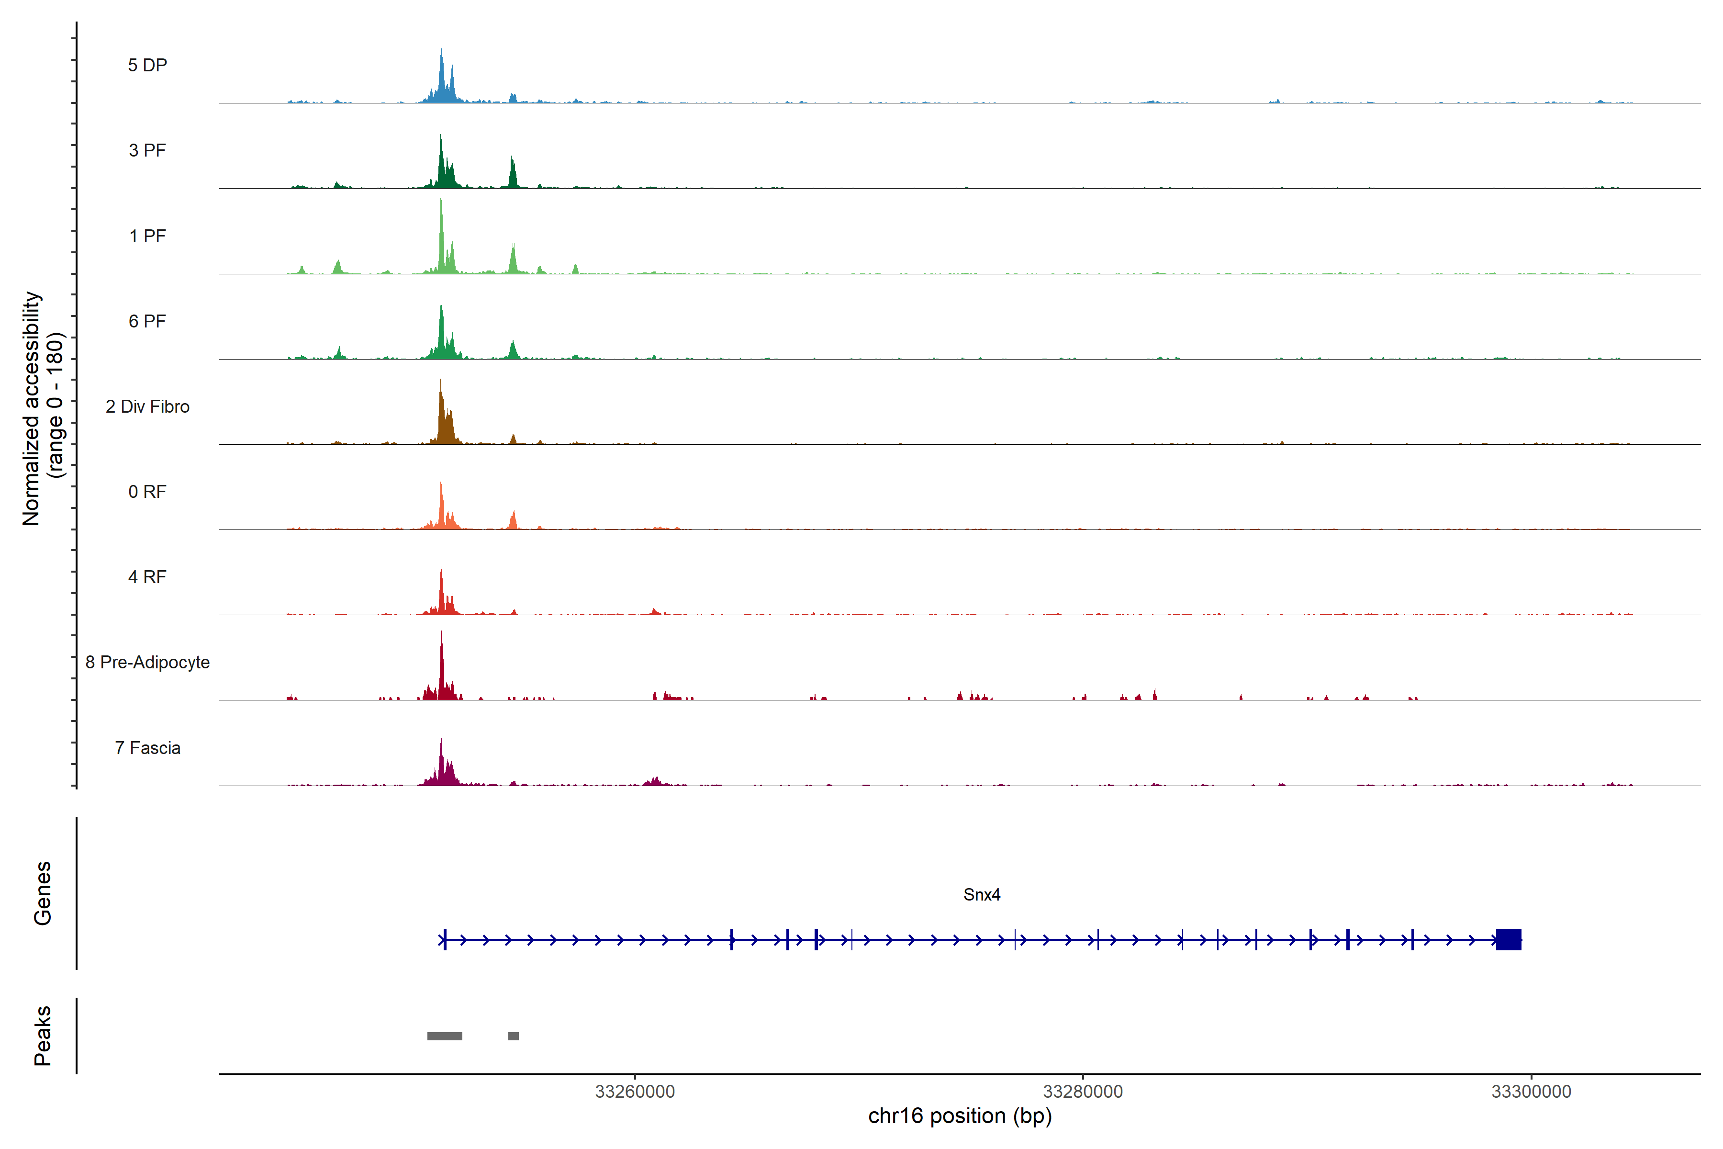Click the 33300000 axis tick label

[x=1531, y=1092]
